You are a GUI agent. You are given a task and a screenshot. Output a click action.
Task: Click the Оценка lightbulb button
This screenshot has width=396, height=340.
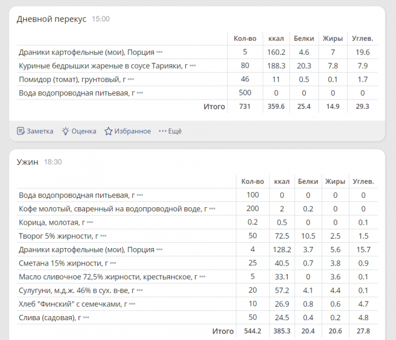point(79,131)
